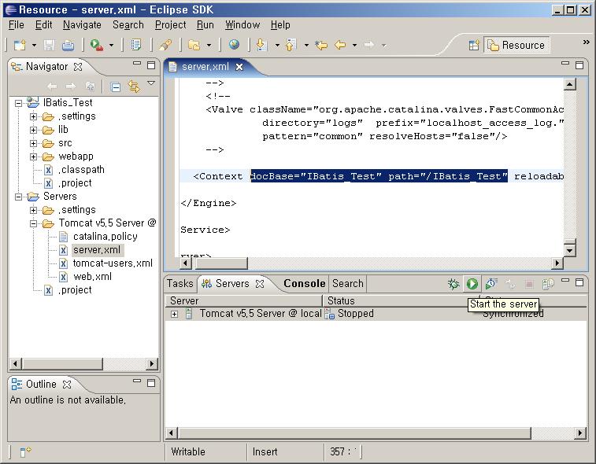The height and width of the screenshot is (464, 596).
Task: Click the open file folder toolbar icon
Action: point(194,45)
